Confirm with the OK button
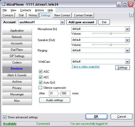This screenshot has width=135, height=127. 96,117
